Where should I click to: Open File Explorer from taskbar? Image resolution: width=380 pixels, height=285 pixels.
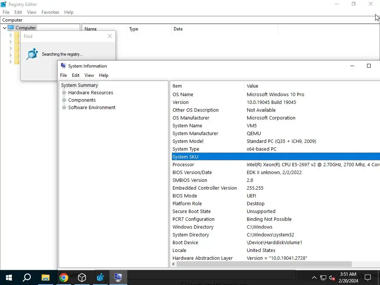pos(45,278)
